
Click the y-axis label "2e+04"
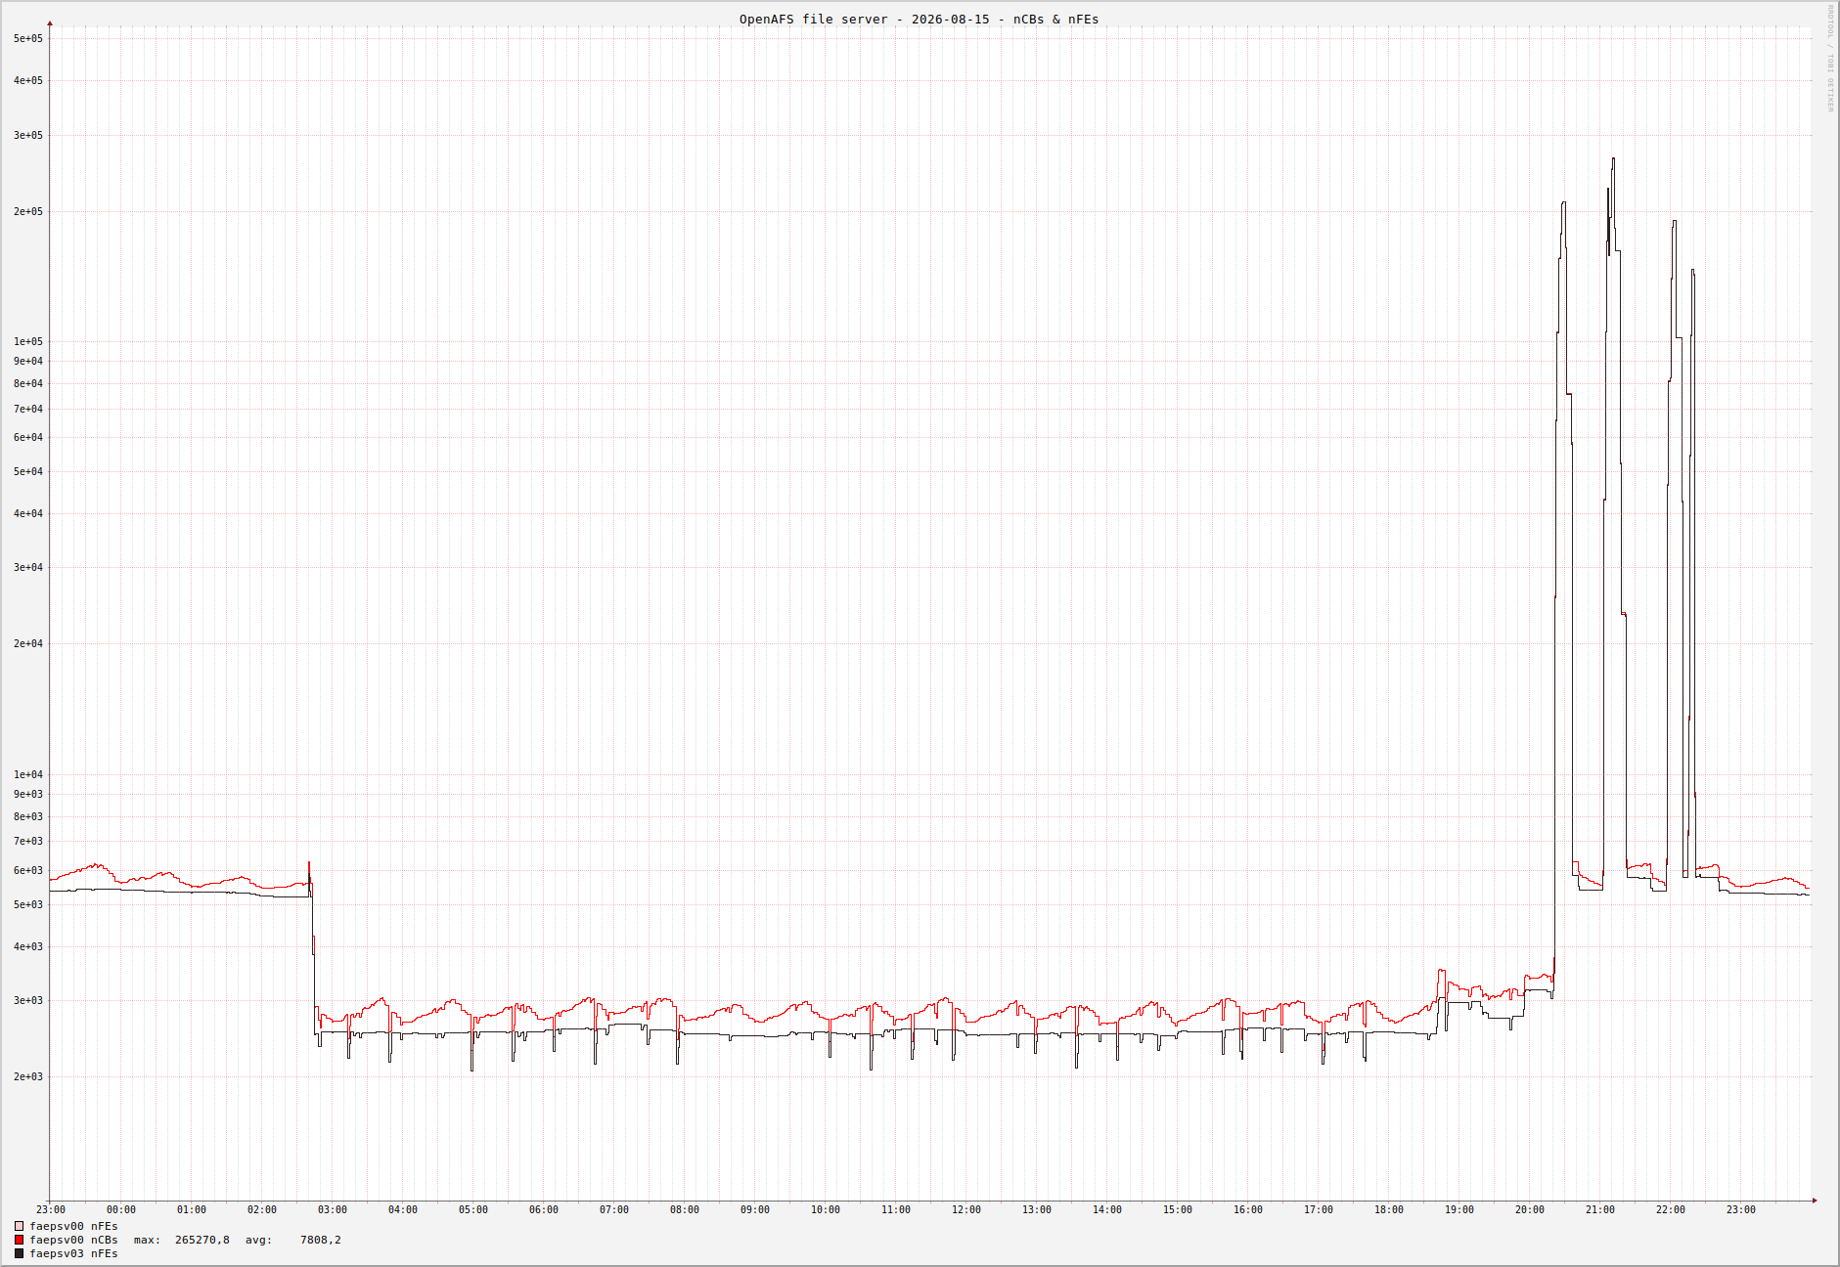coord(28,643)
